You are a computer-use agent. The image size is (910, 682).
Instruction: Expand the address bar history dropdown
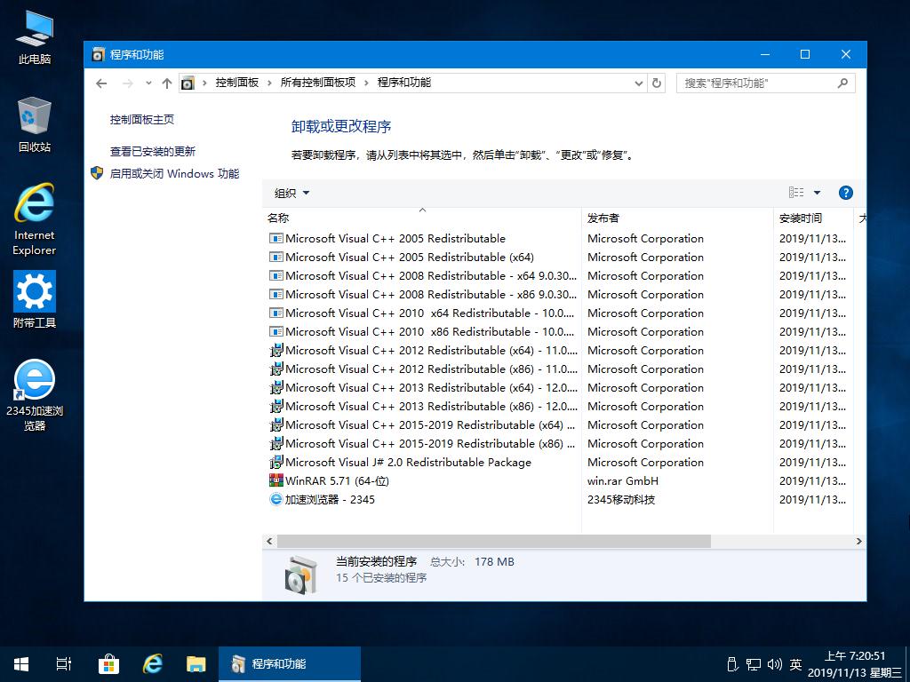[x=639, y=83]
